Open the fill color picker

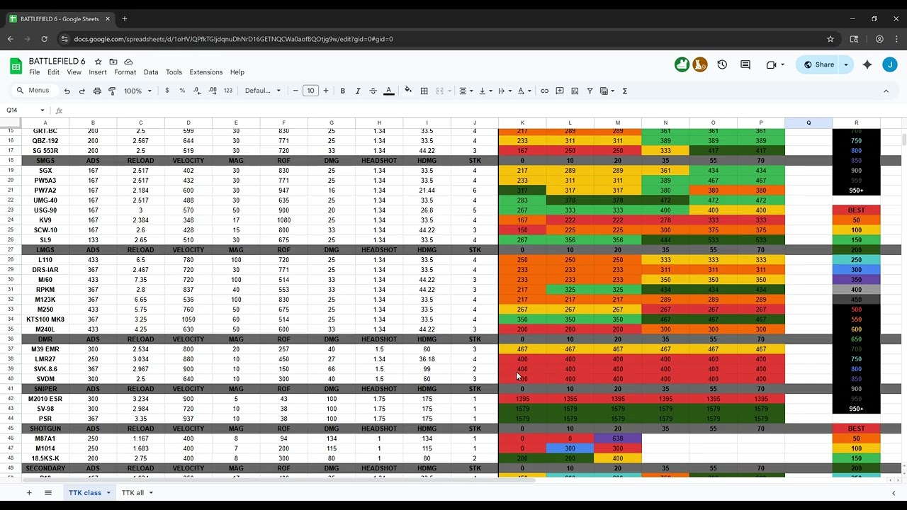[x=408, y=91]
